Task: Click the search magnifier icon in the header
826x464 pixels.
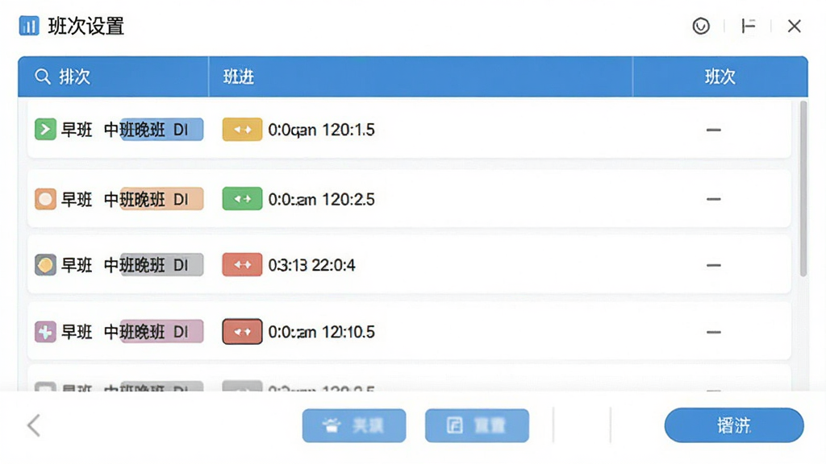Action: [43, 77]
